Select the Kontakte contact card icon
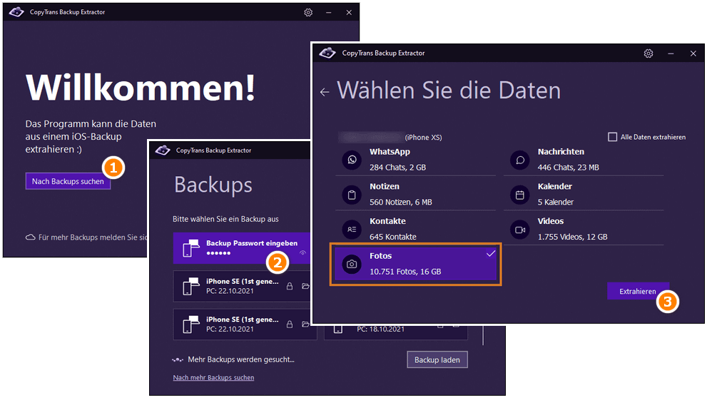Image resolution: width=707 pixels, height=400 pixels. pyautogui.click(x=352, y=230)
